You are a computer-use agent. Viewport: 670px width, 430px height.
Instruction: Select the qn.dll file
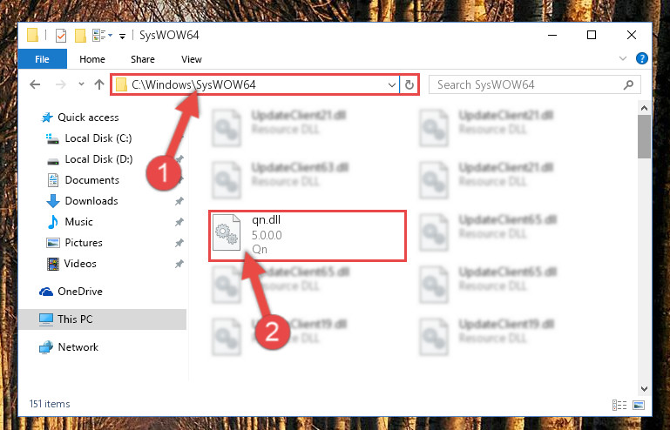(308, 236)
